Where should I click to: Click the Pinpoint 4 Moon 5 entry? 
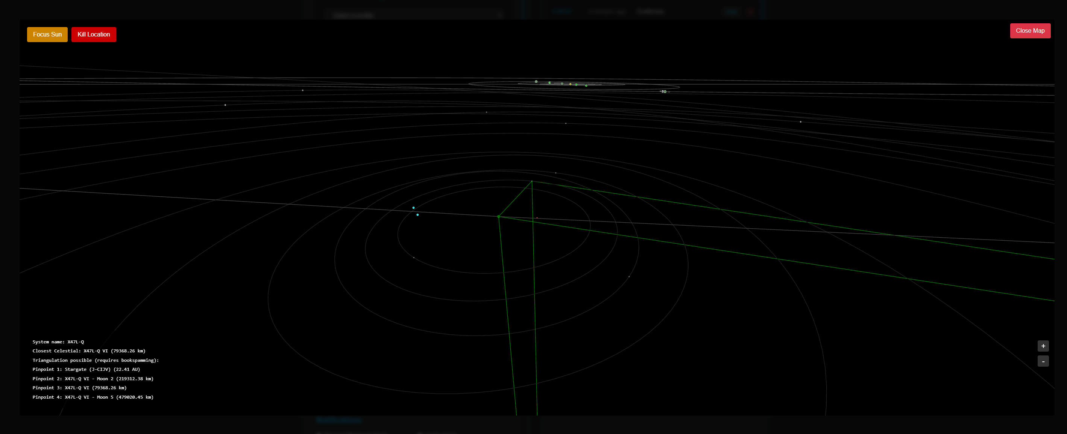(93, 397)
